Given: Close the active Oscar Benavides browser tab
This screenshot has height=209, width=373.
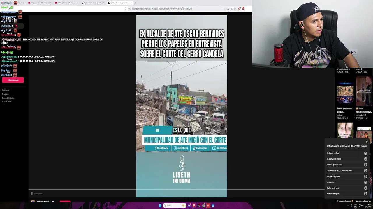Looking at the screenshot, I should click(131, 3).
